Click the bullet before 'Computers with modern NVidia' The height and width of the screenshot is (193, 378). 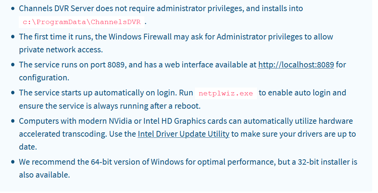click(x=13, y=121)
